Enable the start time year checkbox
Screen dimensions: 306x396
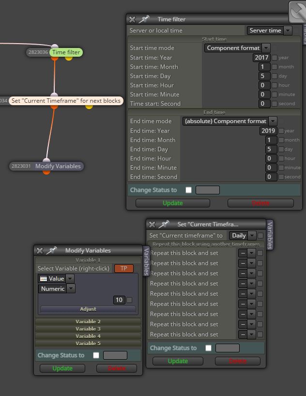coord(275,58)
